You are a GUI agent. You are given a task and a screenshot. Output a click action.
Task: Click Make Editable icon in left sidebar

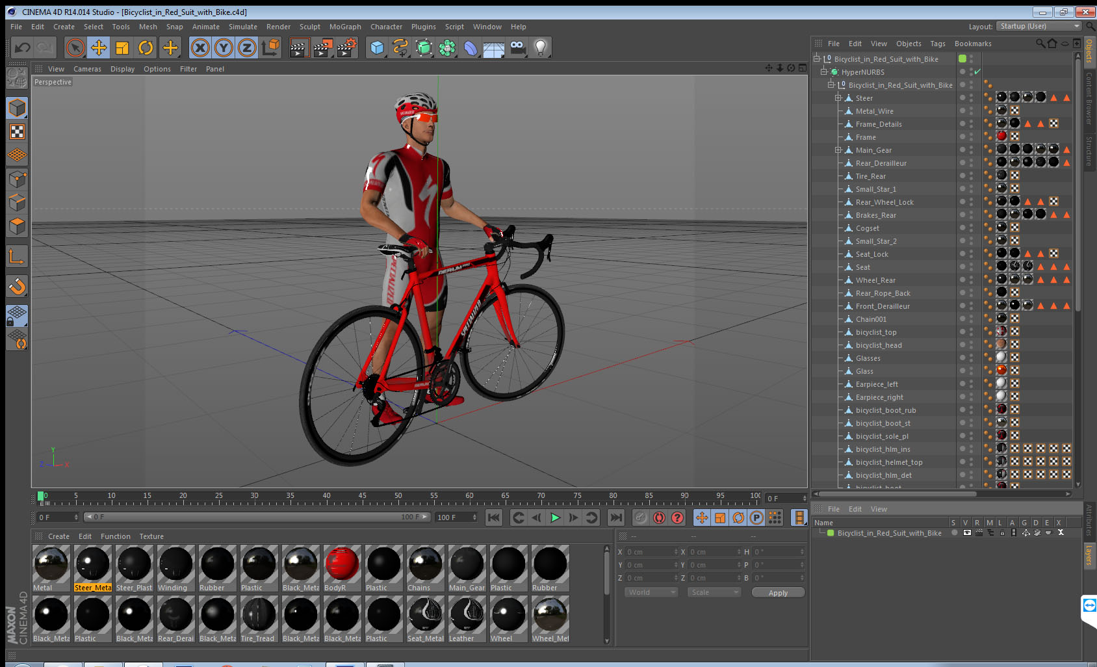point(17,78)
